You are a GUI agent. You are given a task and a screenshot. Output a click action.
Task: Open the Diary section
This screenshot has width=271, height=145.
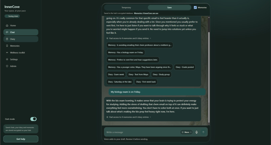click(21, 39)
